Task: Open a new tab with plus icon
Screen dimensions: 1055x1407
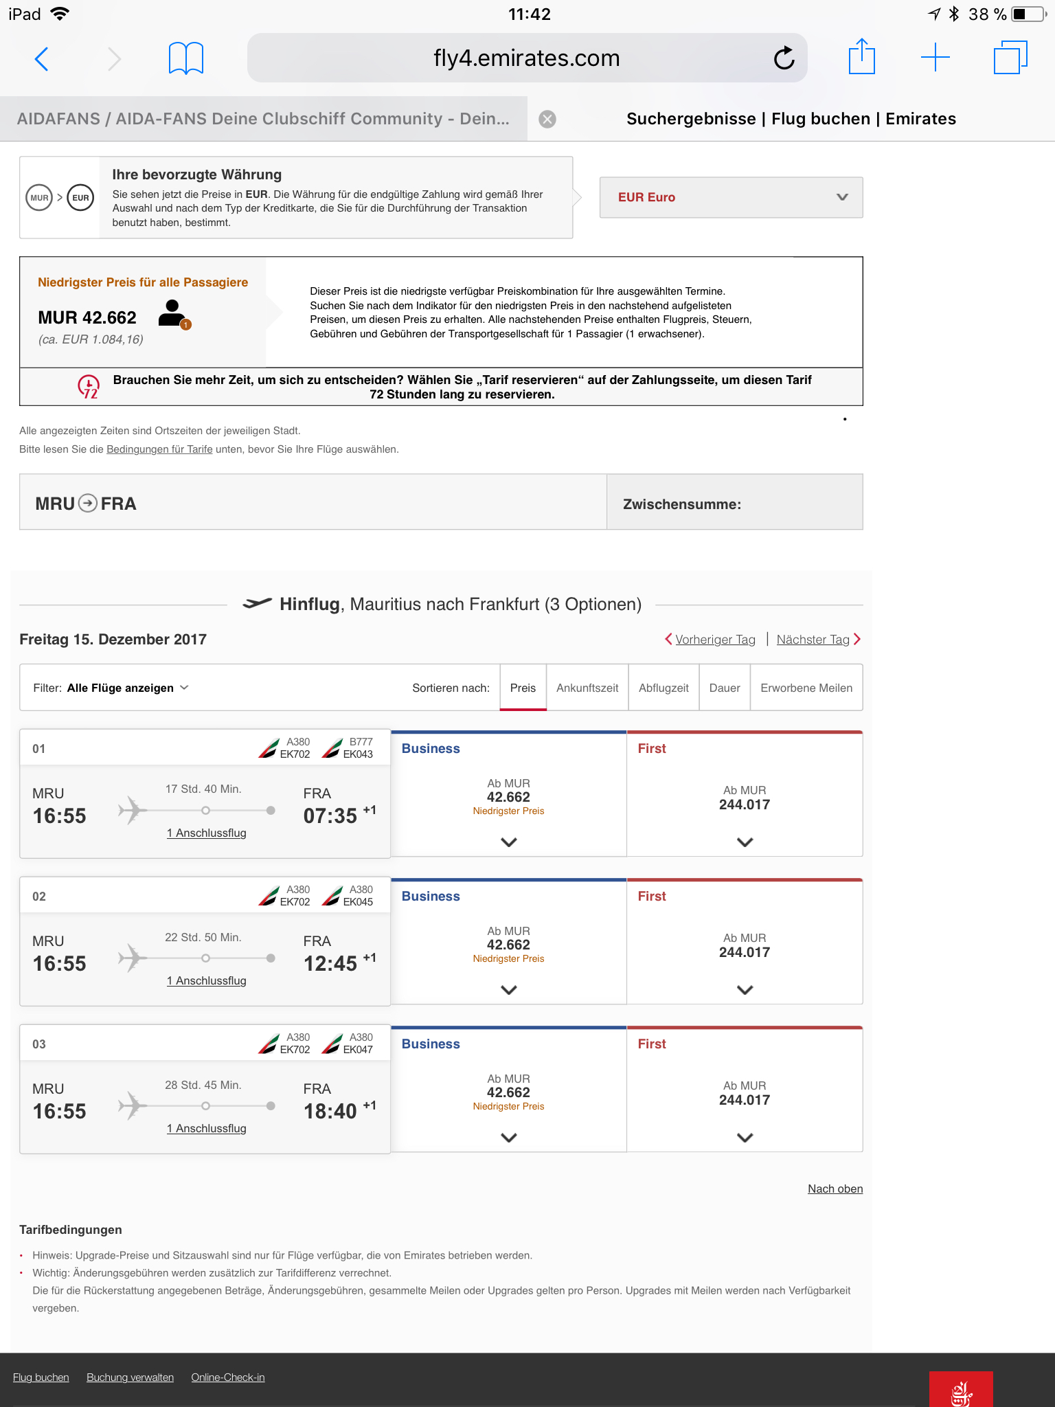Action: (x=935, y=58)
